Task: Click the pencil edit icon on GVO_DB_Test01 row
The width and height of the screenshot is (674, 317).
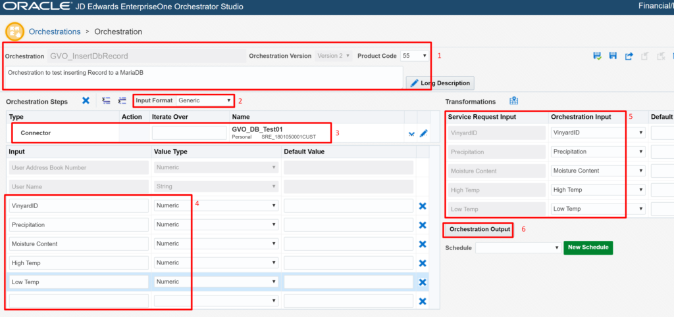Action: click(x=423, y=133)
